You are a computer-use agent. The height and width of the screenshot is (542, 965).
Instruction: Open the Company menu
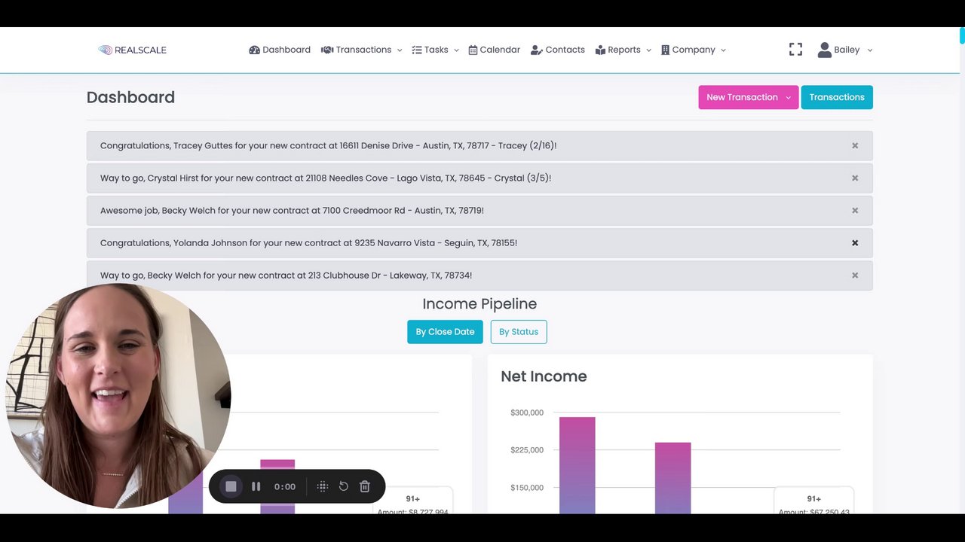[693, 50]
